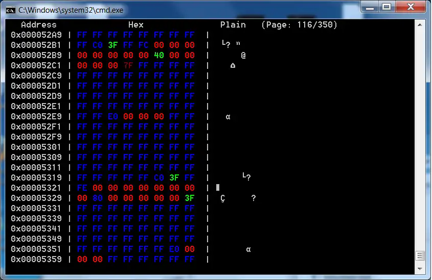The width and height of the screenshot is (432, 280).
Task: Select address 0x00005351
Action: (36, 249)
